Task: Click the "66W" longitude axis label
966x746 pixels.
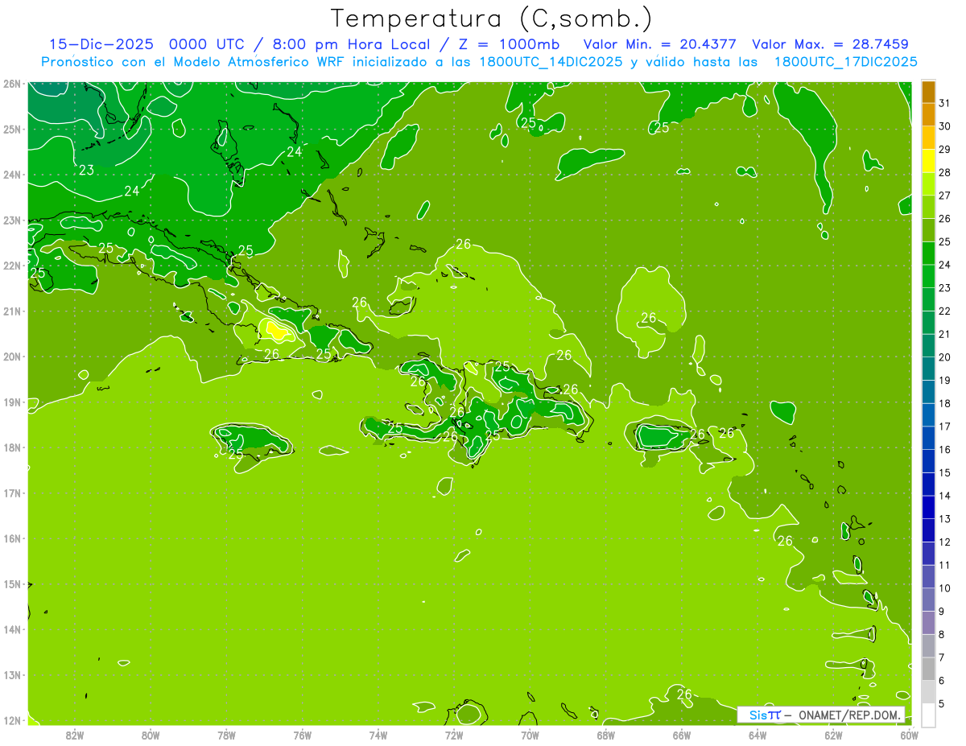Action: [681, 735]
